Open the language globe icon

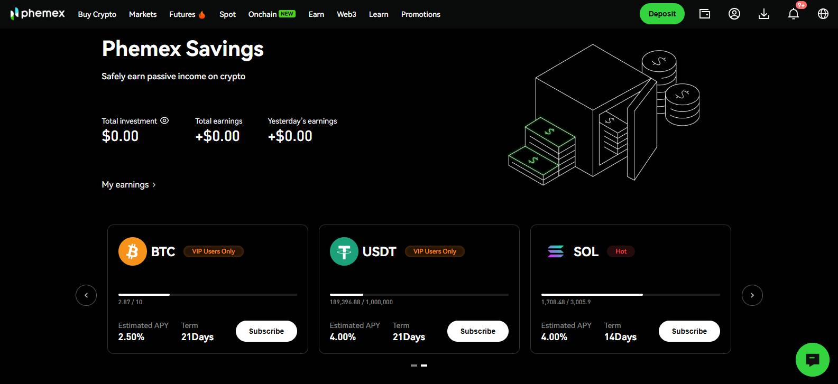823,14
